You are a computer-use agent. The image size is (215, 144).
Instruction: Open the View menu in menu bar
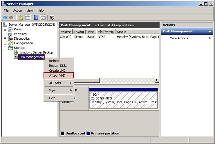(x=30, y=10)
